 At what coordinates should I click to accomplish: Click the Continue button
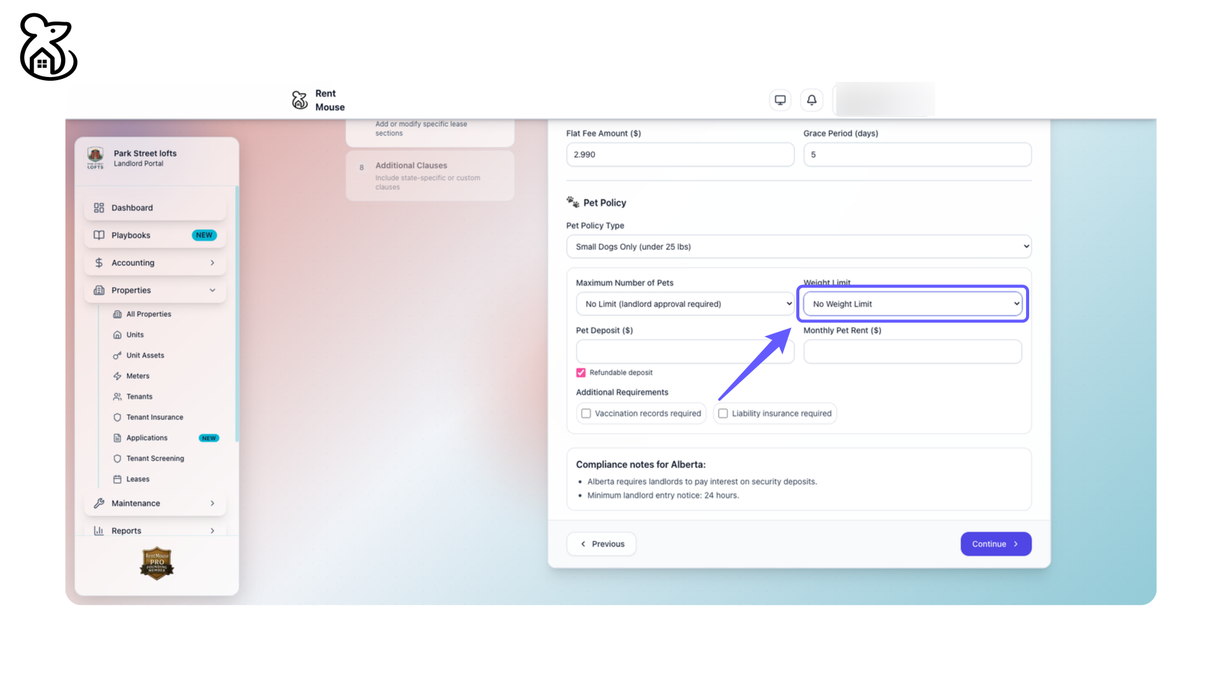coord(995,544)
